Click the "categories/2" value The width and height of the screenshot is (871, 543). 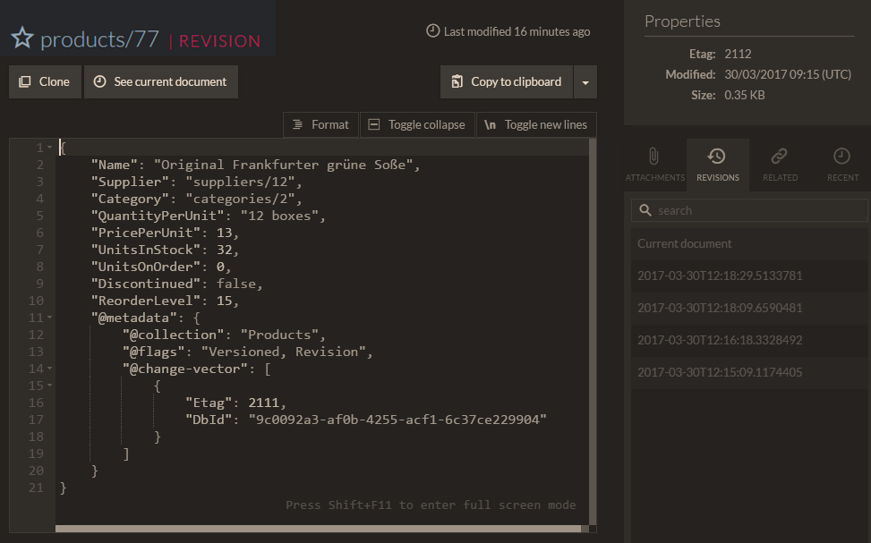pos(241,199)
